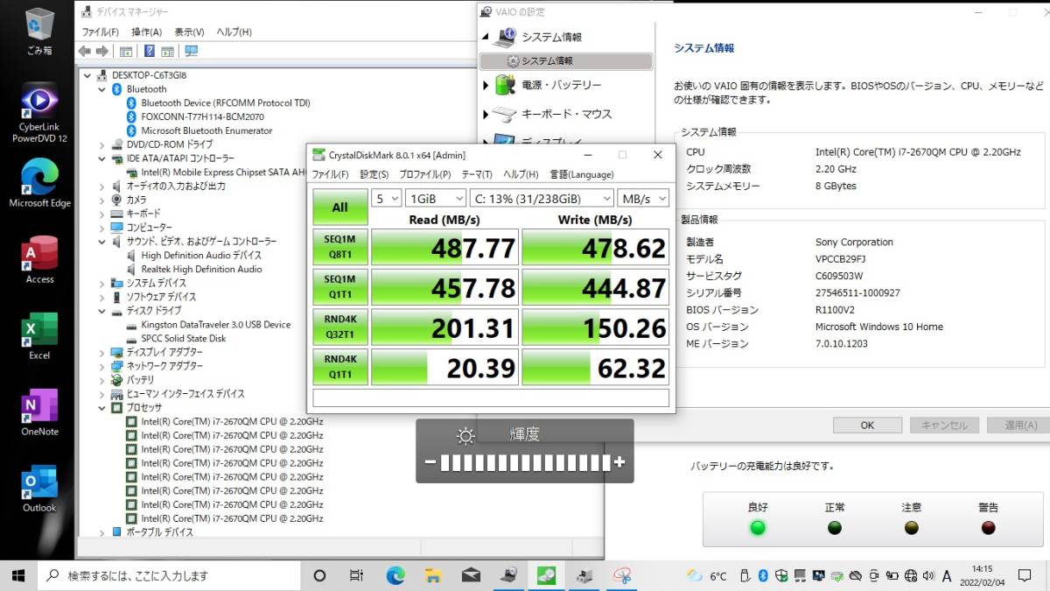Open Edge from the taskbar
This screenshot has height=591, width=1050.
395,575
